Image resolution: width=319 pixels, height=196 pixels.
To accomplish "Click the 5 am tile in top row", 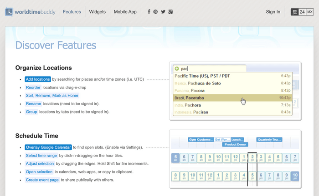I will 175,158.
